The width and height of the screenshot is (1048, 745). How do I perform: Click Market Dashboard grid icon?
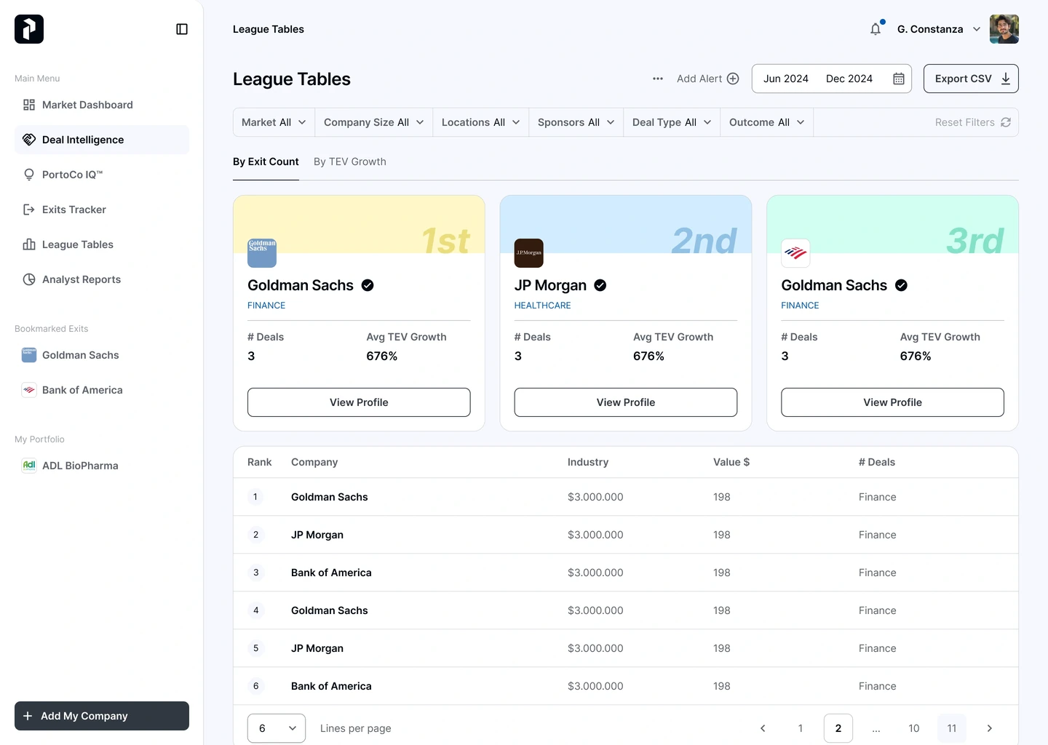(29, 105)
